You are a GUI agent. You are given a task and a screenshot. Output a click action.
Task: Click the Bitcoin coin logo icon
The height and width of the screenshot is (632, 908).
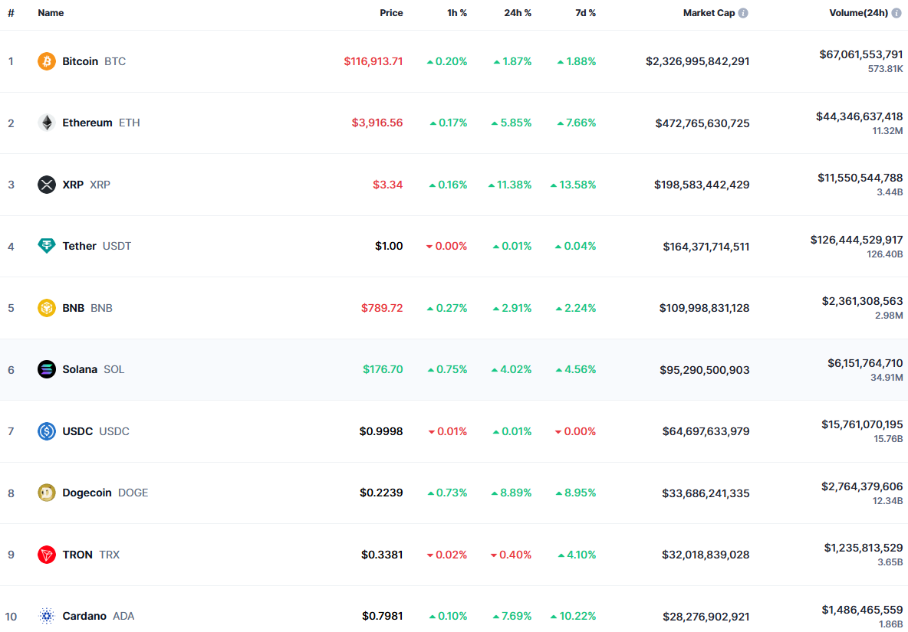[x=46, y=61]
